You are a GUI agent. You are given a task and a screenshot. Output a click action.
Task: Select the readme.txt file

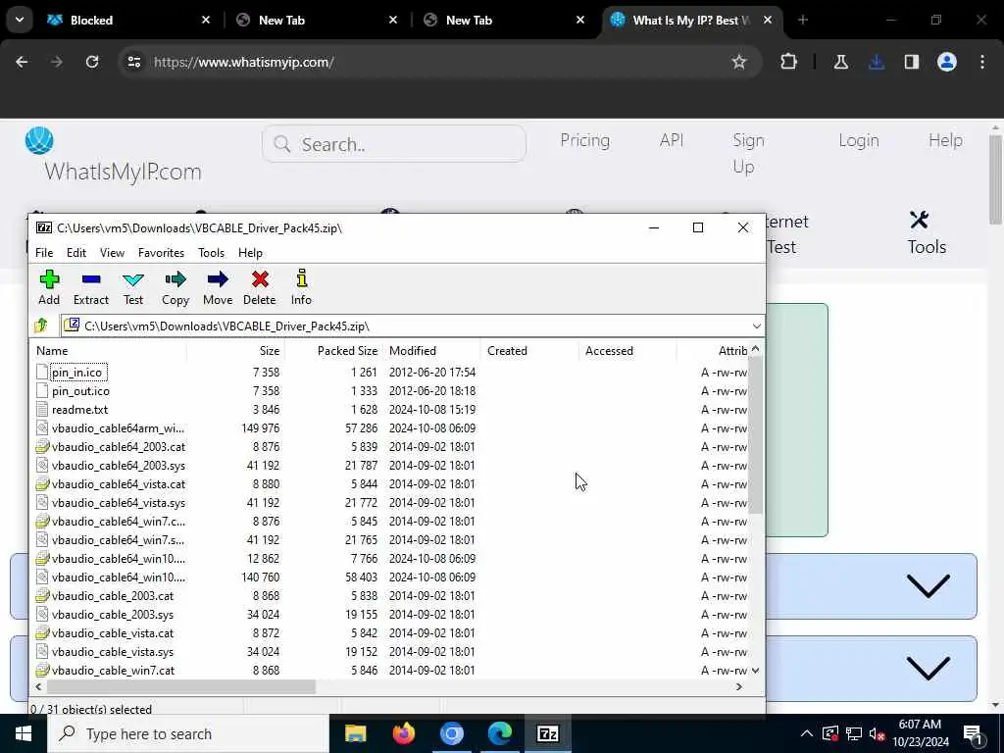coord(80,409)
